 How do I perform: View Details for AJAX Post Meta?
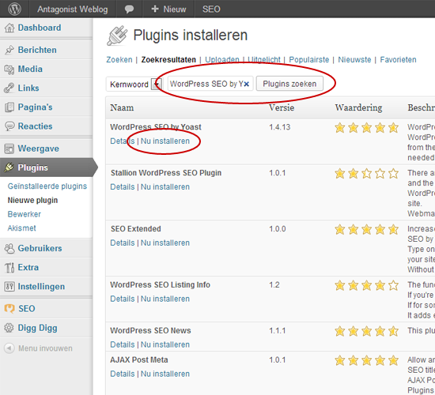pyautogui.click(x=123, y=374)
